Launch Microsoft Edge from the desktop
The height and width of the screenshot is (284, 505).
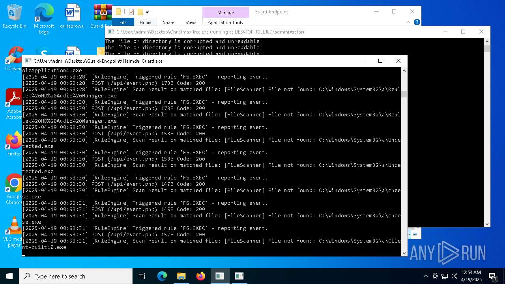44,19
